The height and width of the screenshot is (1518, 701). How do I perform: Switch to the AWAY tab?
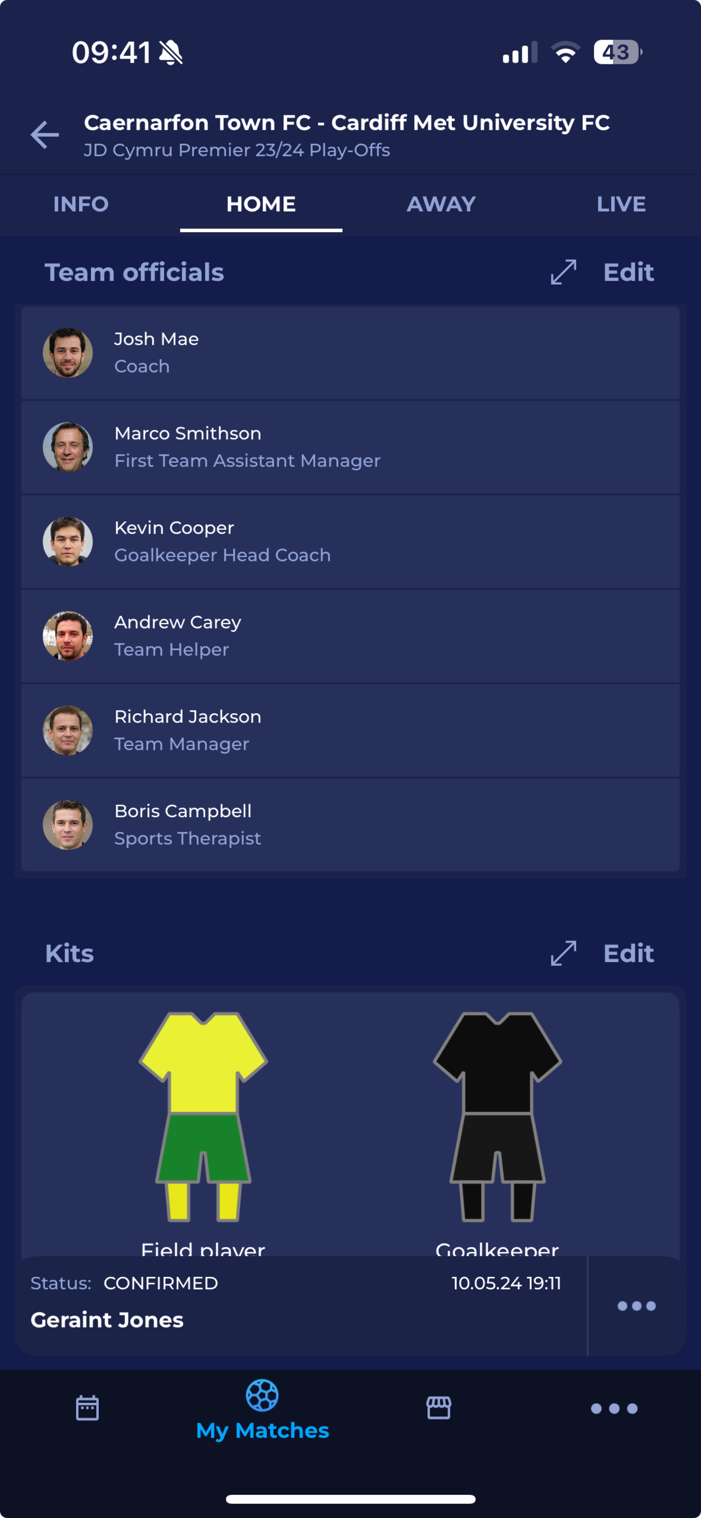pyautogui.click(x=441, y=204)
